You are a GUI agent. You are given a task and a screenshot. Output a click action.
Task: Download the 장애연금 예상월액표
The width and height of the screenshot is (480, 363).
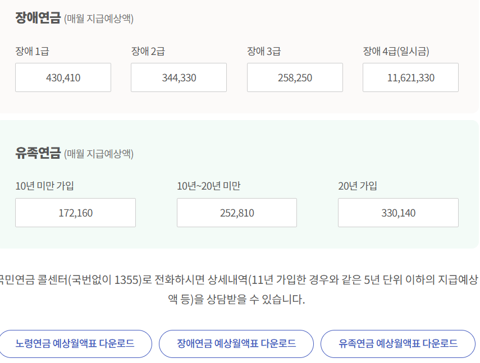[237, 344]
